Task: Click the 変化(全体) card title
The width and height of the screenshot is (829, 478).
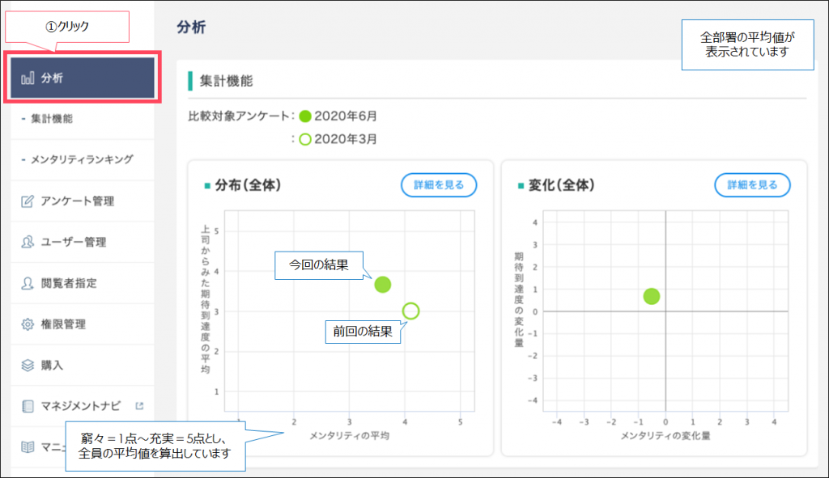Action: coord(562,185)
